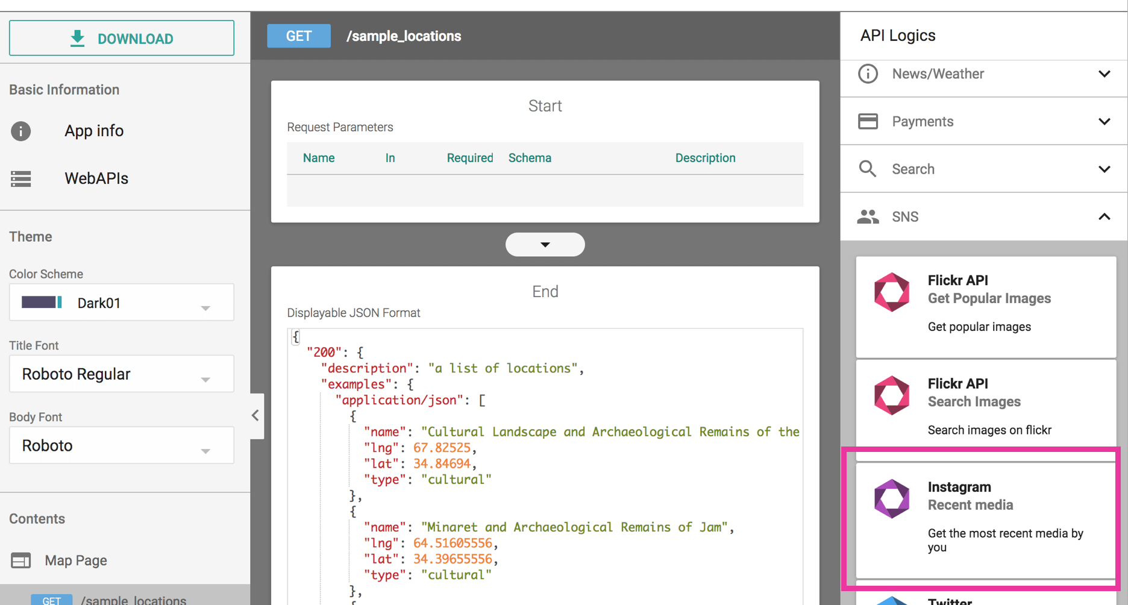Click the In column header
Viewport: 1128px width, 605px height.
pos(390,158)
